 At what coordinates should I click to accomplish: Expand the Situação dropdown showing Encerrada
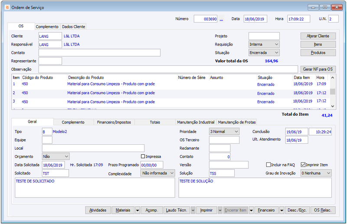coord(276,52)
